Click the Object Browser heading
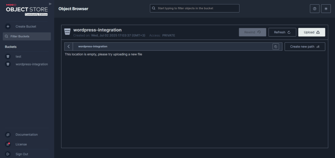335x158 pixels. [73, 9]
